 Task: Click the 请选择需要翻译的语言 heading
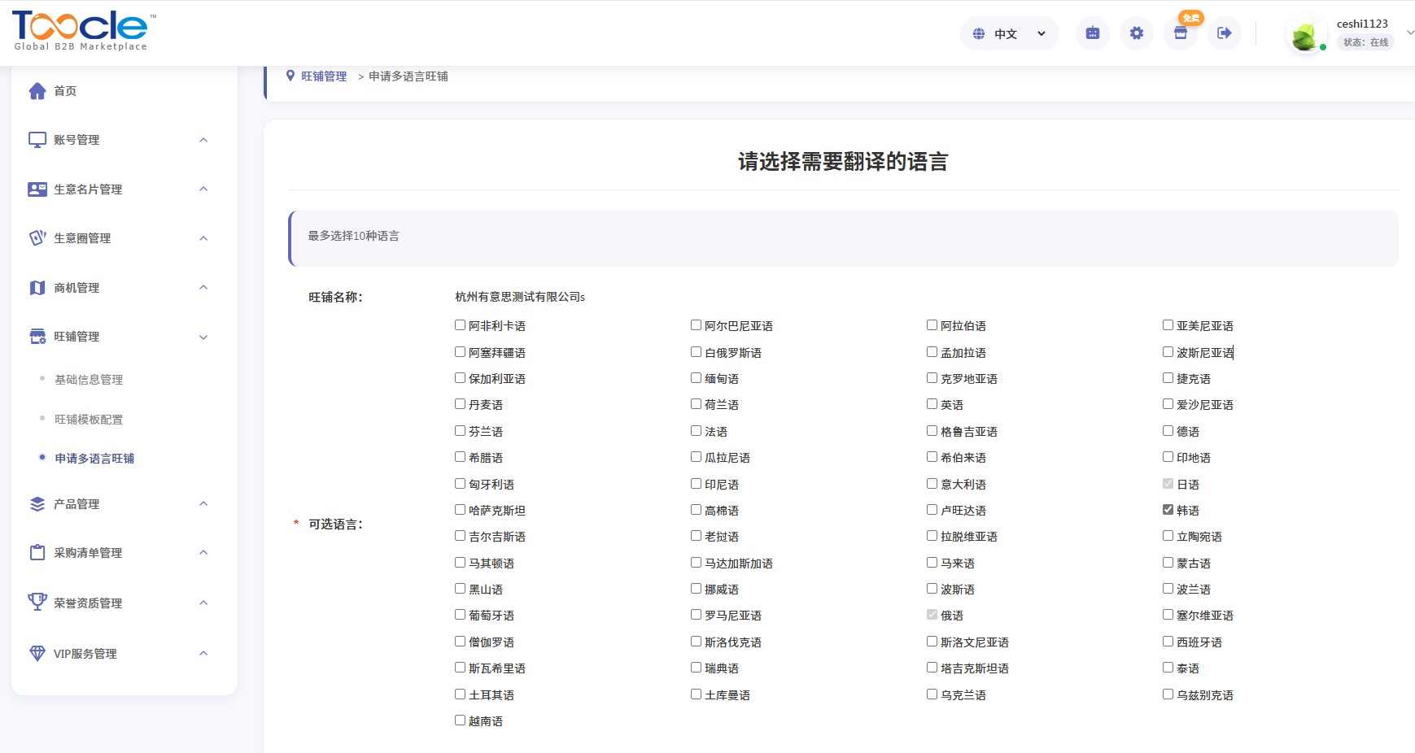click(x=843, y=162)
